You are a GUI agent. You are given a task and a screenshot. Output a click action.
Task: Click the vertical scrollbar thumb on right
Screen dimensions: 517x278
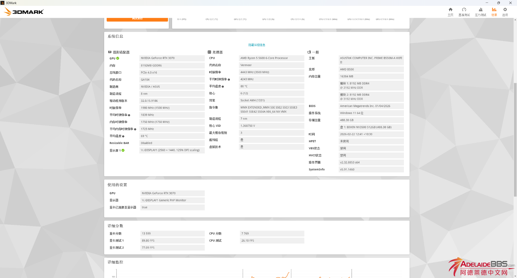(x=515, y=139)
